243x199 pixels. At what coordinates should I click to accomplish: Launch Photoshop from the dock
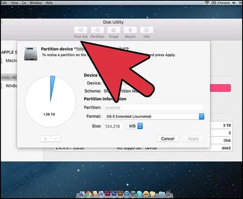pyautogui.click(x=115, y=194)
